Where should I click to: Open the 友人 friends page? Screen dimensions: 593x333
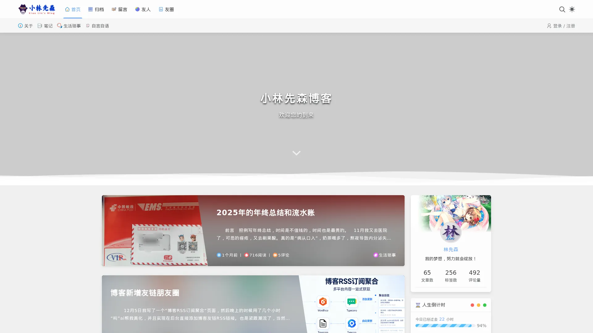143,10
